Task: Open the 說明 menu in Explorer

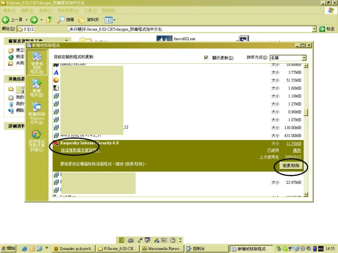Action: pos(109,10)
